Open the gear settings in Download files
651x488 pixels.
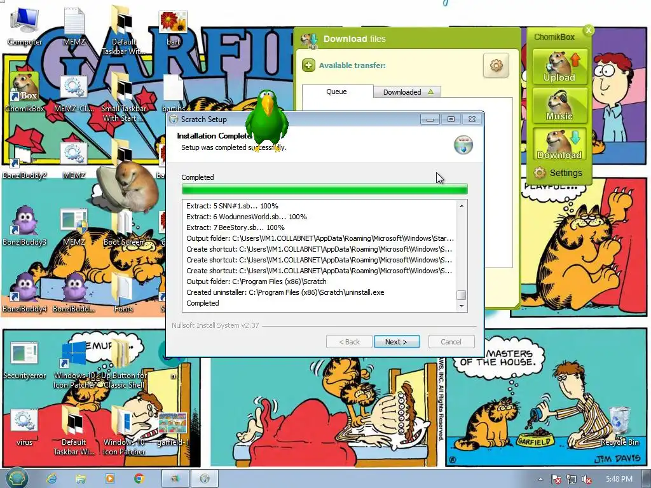click(496, 65)
